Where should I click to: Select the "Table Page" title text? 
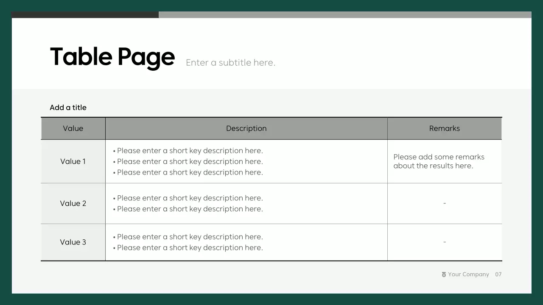[x=112, y=57]
